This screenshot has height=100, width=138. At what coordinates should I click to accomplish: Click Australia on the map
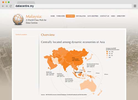(x=88, y=86)
